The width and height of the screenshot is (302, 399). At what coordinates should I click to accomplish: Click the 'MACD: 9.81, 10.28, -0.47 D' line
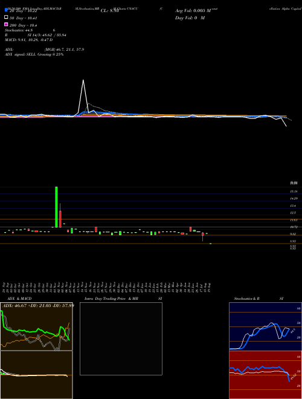click(28, 40)
